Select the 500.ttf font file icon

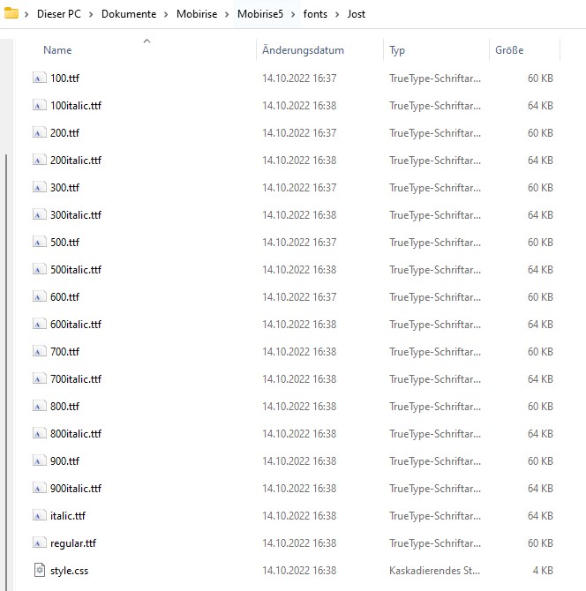[39, 243]
